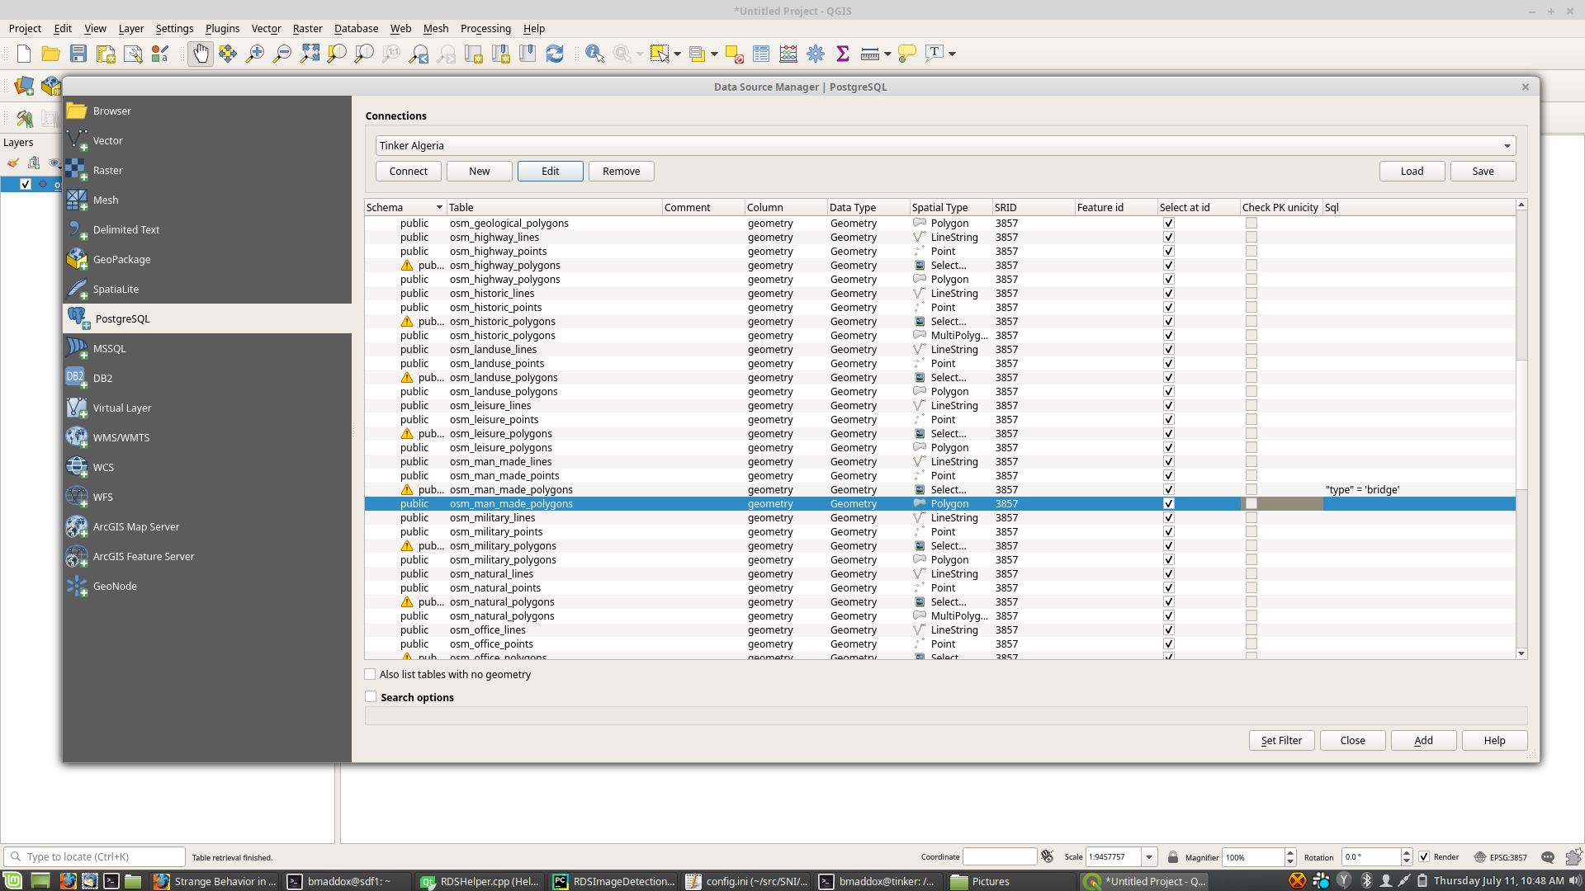The image size is (1585, 891).
Task: Open the Tinker Algeria connection dropdown
Action: point(1507,145)
